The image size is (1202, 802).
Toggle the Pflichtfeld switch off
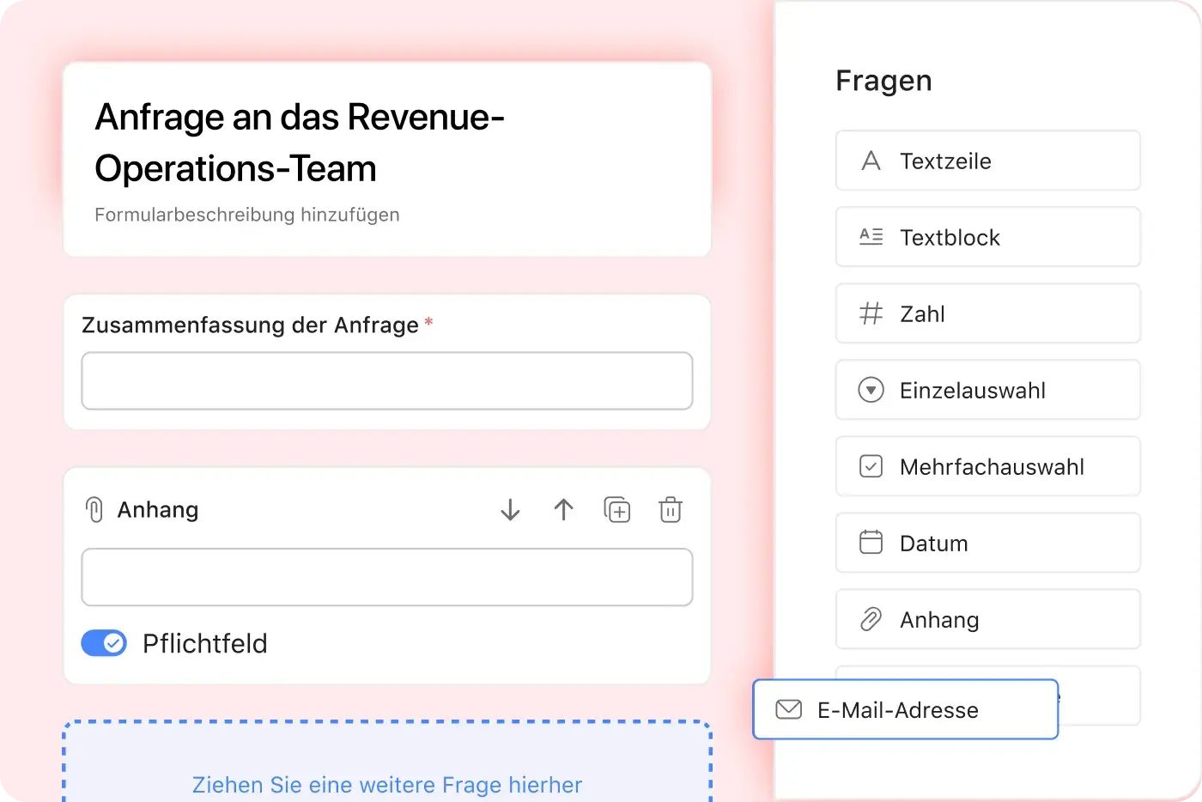104,643
